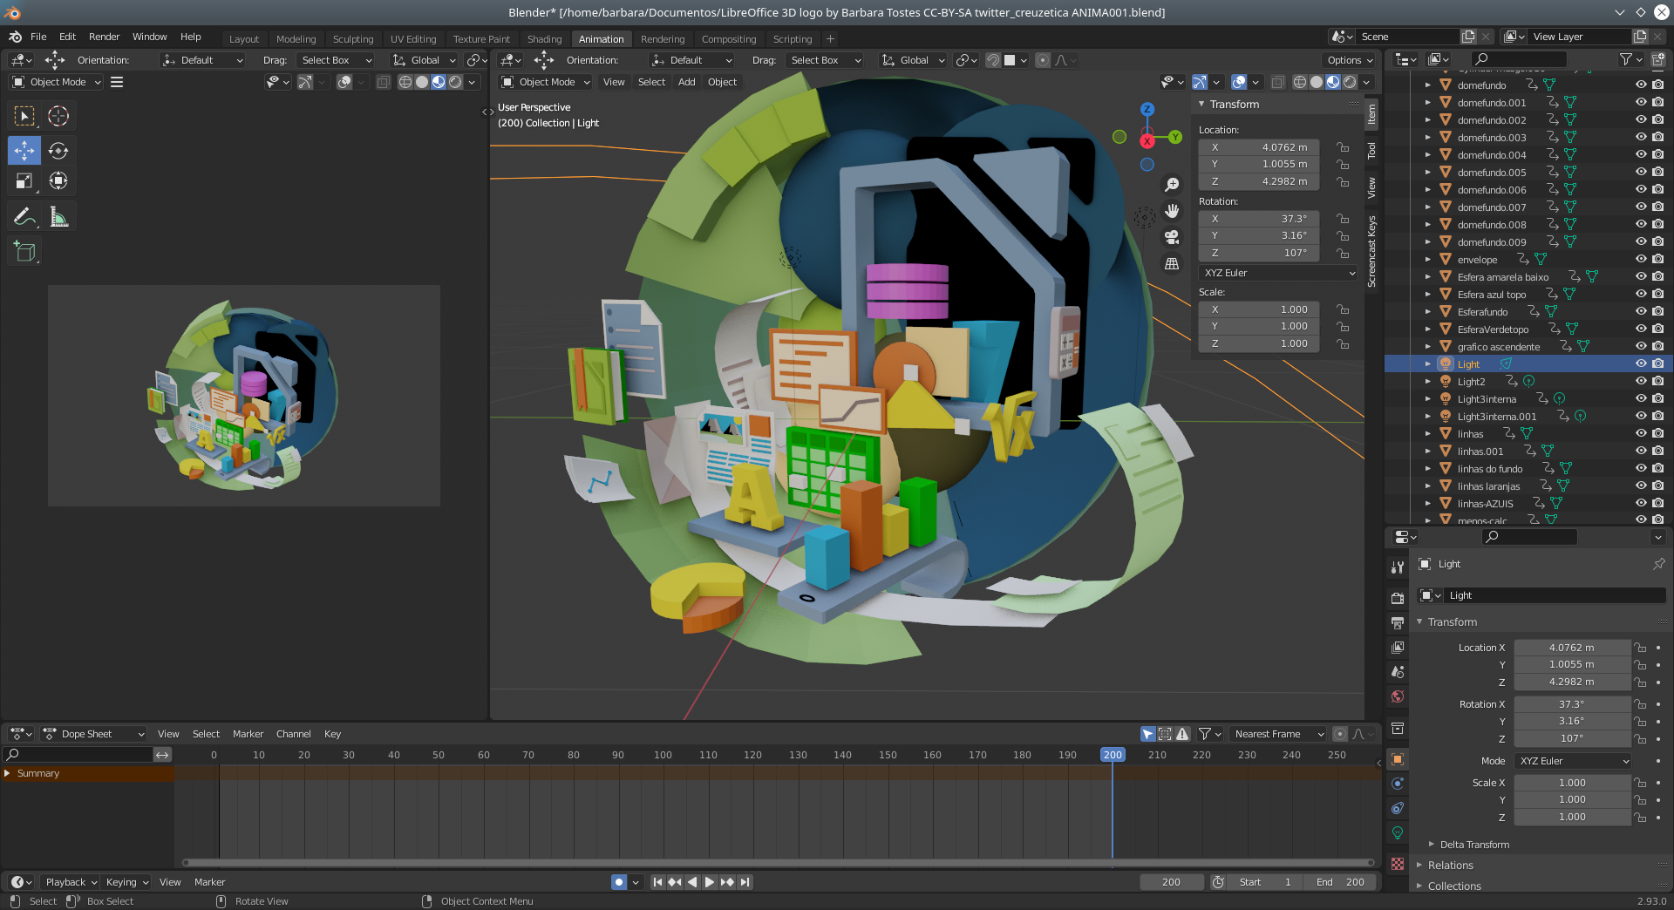Open the Object Constraint properties tab icon
1674x910 pixels.
pos(1398,808)
